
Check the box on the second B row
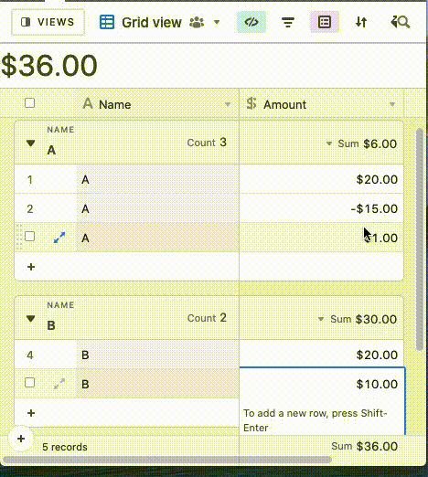click(29, 383)
